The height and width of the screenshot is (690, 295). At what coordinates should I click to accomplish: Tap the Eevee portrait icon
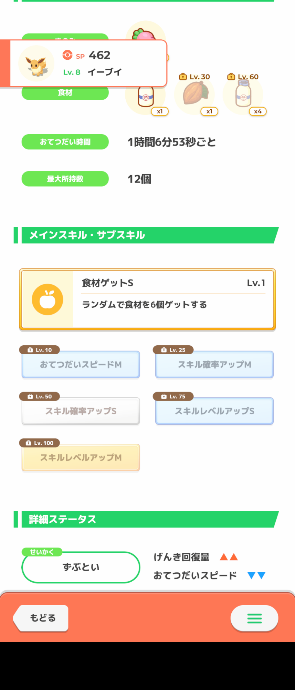(x=36, y=63)
